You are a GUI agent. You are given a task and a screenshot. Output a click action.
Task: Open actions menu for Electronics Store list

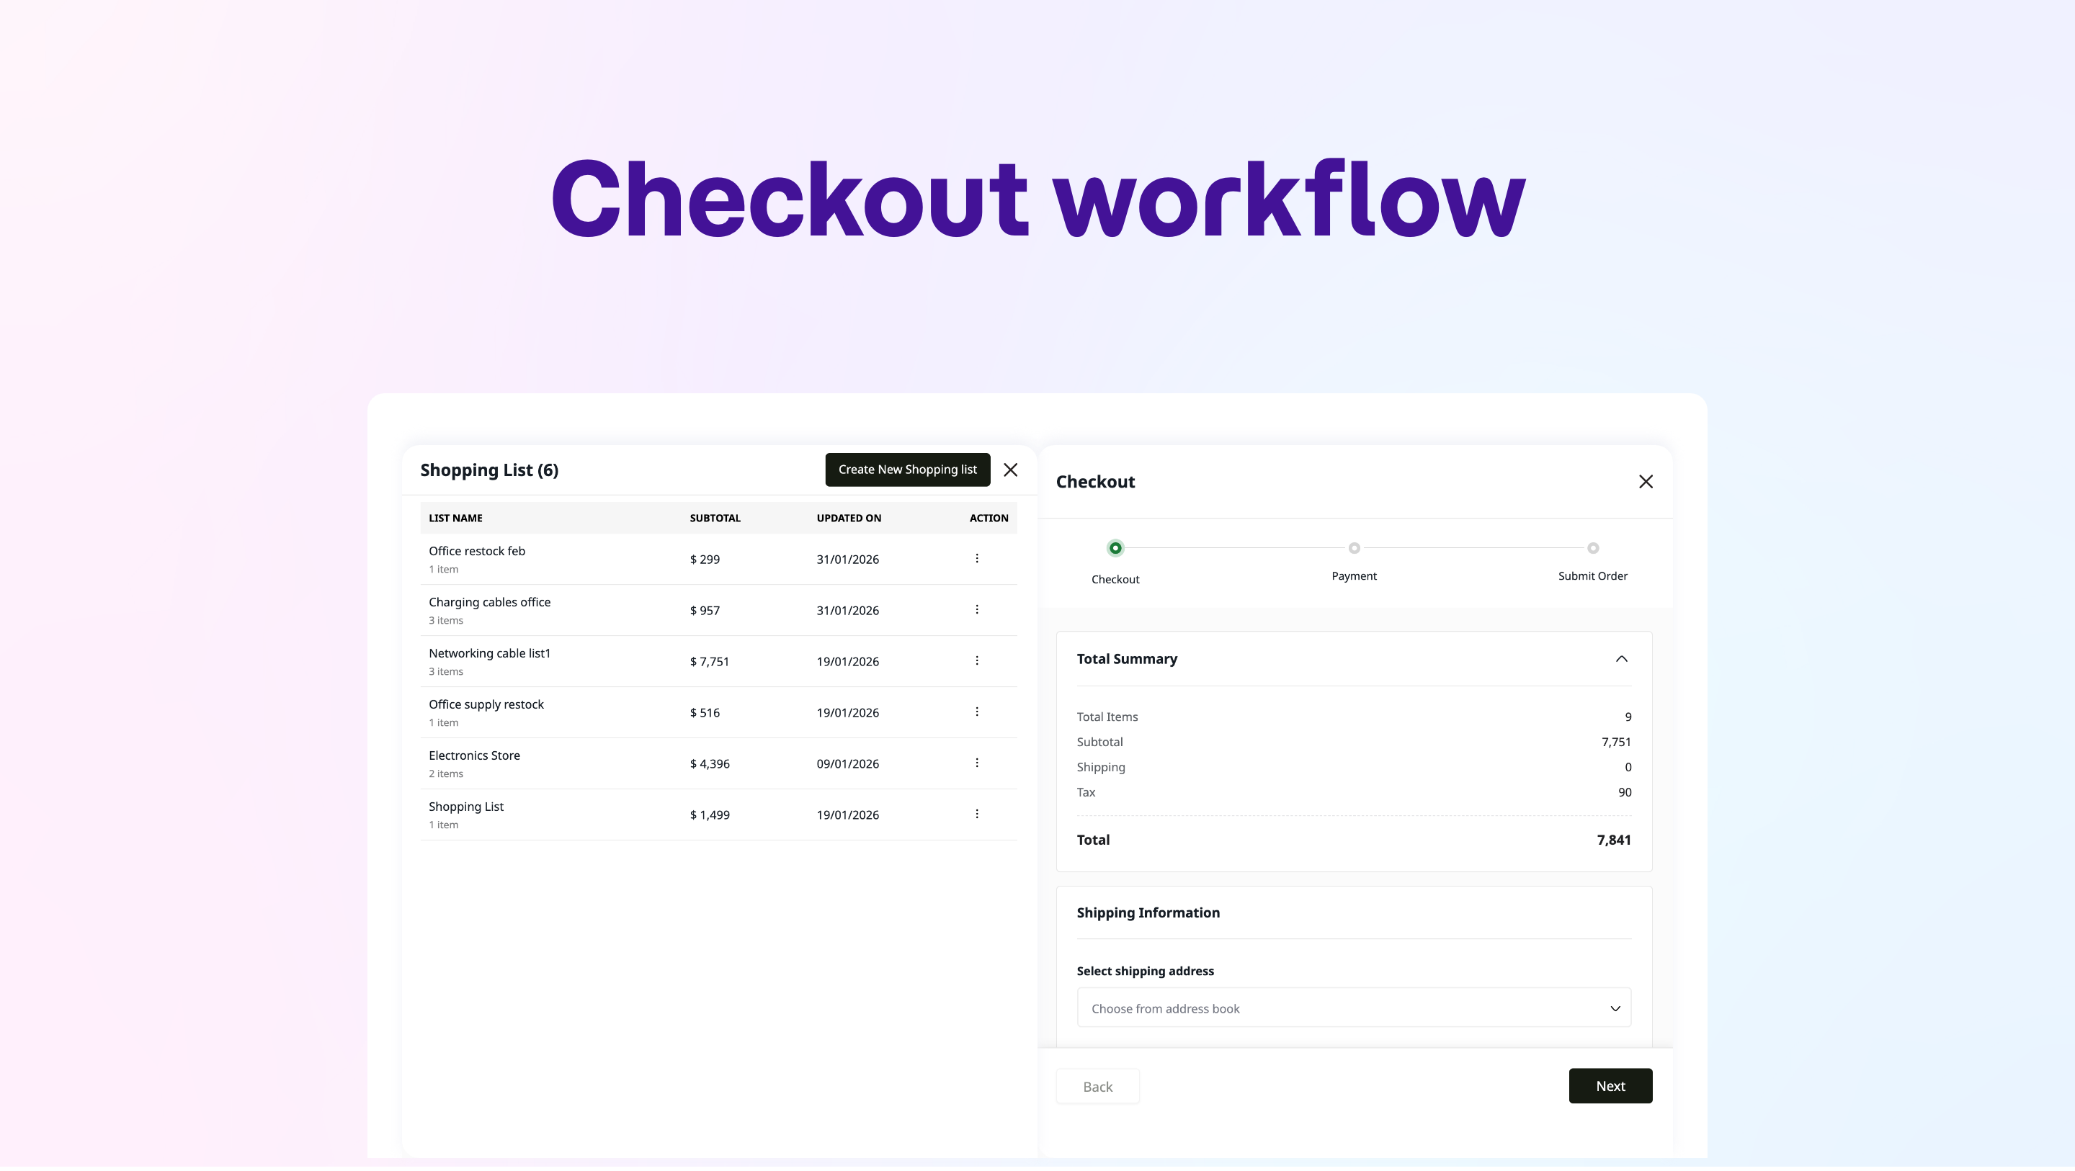(x=977, y=763)
